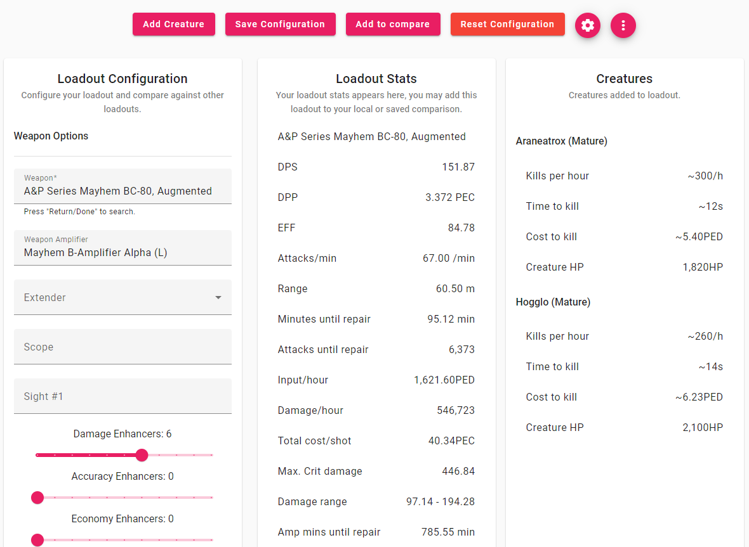Screen dimensions: 749x547
Task: Click Attacks until repair value 6,373
Action: (x=461, y=350)
